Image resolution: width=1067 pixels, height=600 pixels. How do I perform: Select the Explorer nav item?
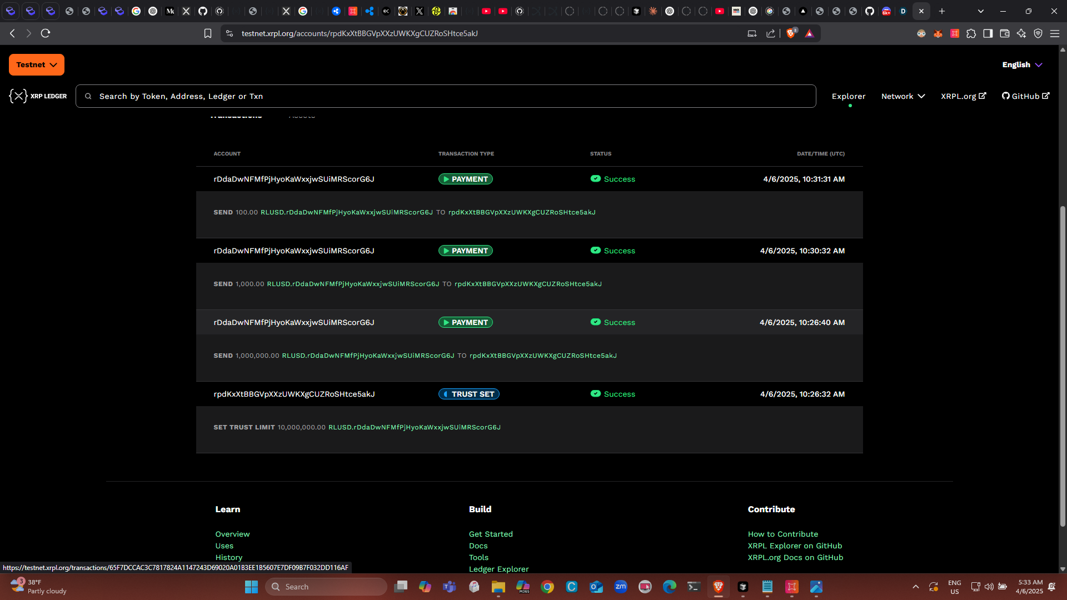coord(848,96)
